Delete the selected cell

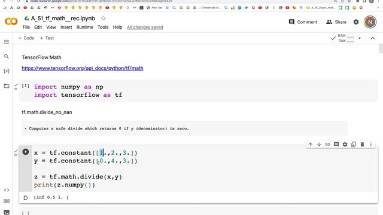click(x=362, y=145)
